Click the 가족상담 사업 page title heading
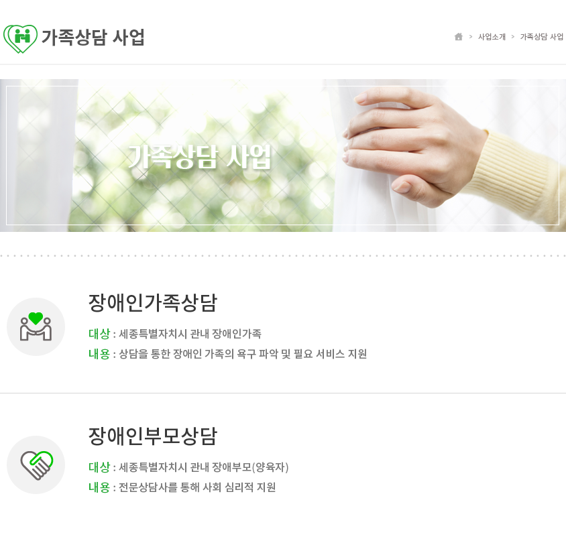 [93, 37]
